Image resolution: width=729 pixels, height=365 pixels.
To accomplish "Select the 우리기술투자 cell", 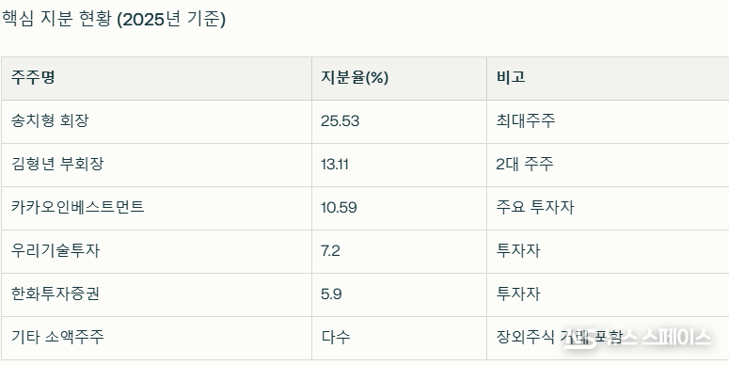I will pyautogui.click(x=156, y=251).
